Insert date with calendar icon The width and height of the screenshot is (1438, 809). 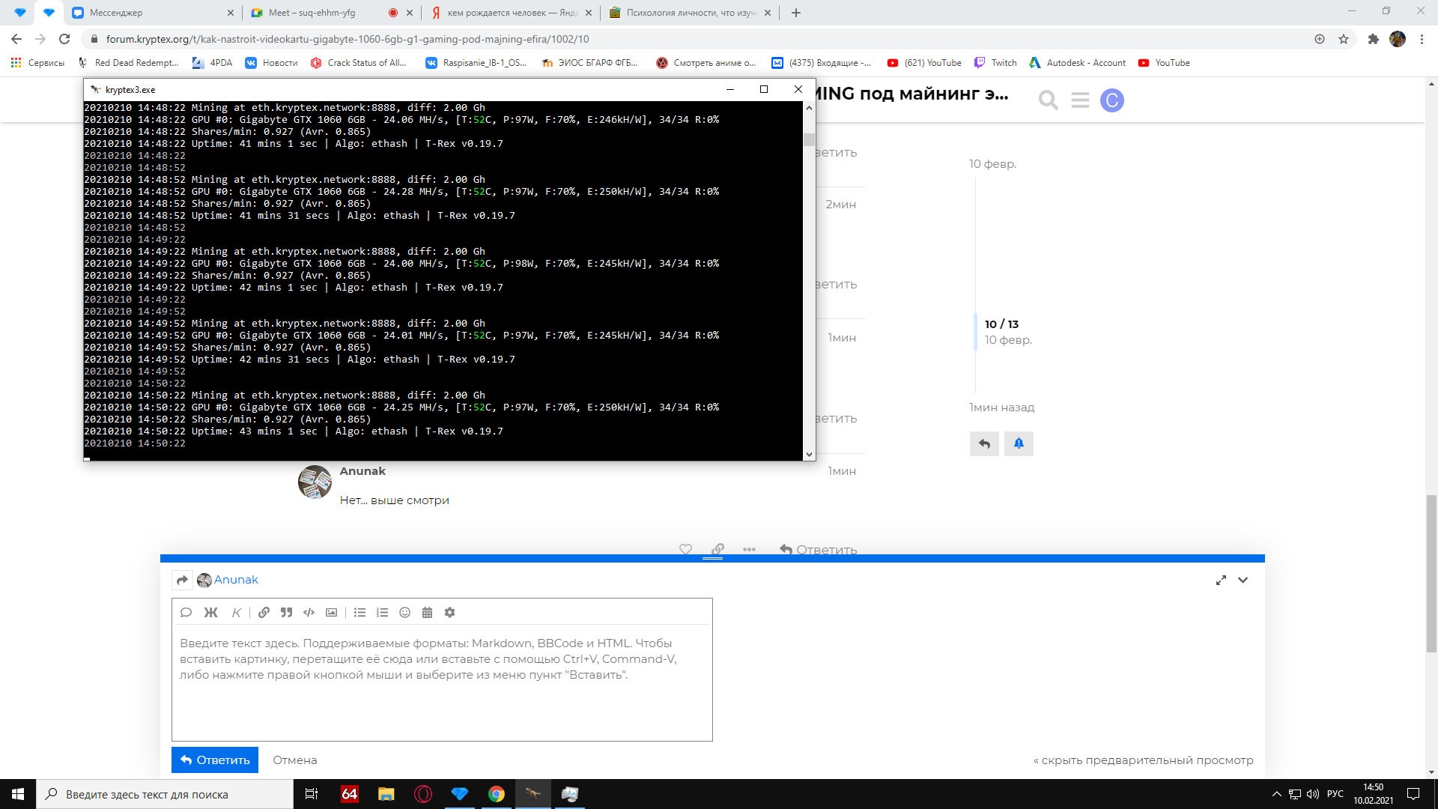point(427,612)
